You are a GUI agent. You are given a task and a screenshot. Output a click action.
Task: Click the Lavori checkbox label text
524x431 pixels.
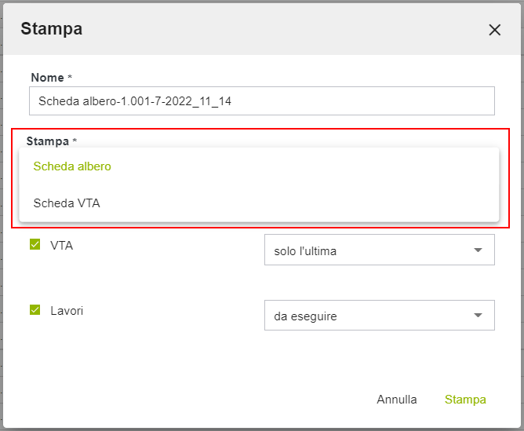(67, 311)
